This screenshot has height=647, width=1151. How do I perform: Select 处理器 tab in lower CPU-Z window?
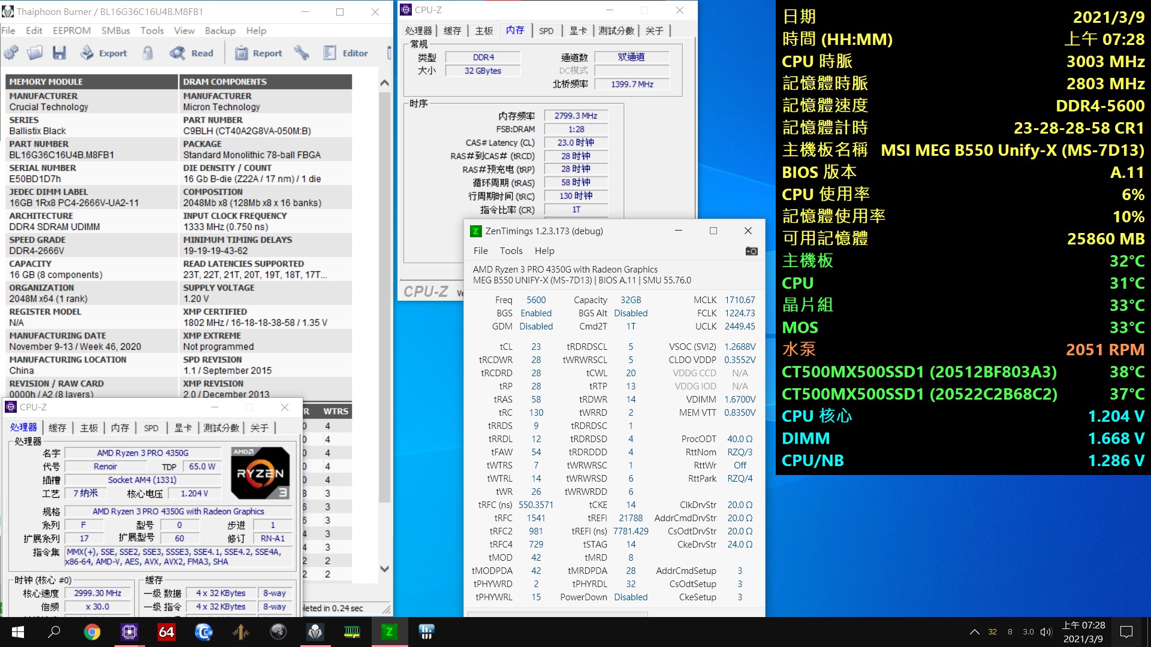point(23,427)
